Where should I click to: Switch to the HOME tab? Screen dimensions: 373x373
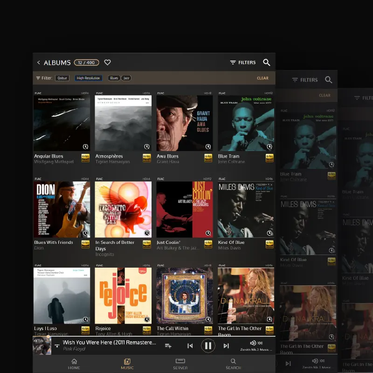(x=74, y=364)
